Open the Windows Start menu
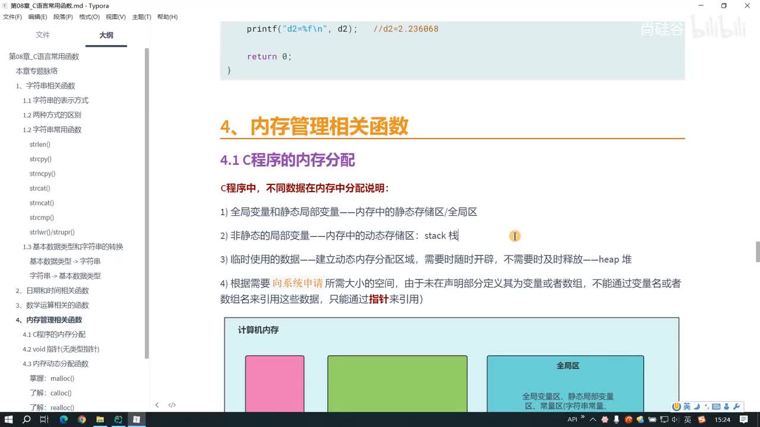 9,419
